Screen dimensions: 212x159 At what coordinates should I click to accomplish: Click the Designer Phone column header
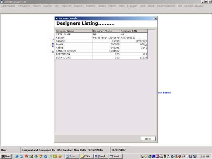(x=106, y=31)
